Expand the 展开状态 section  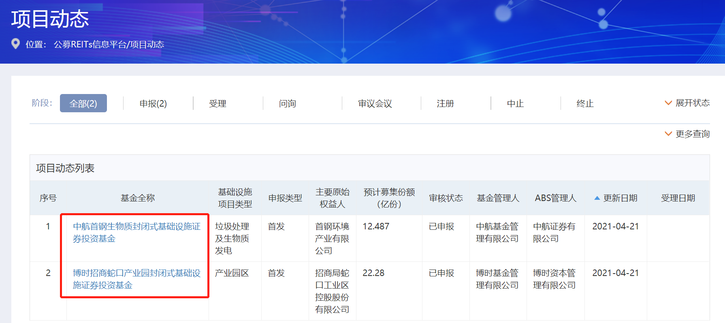pos(687,103)
